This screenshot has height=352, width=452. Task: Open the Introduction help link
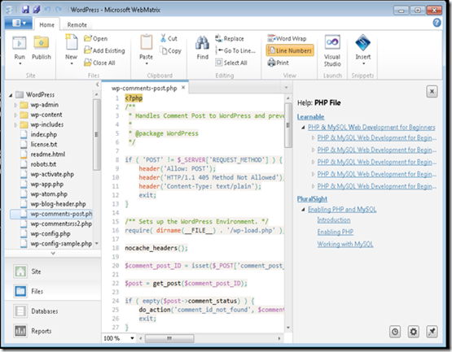point(334,220)
